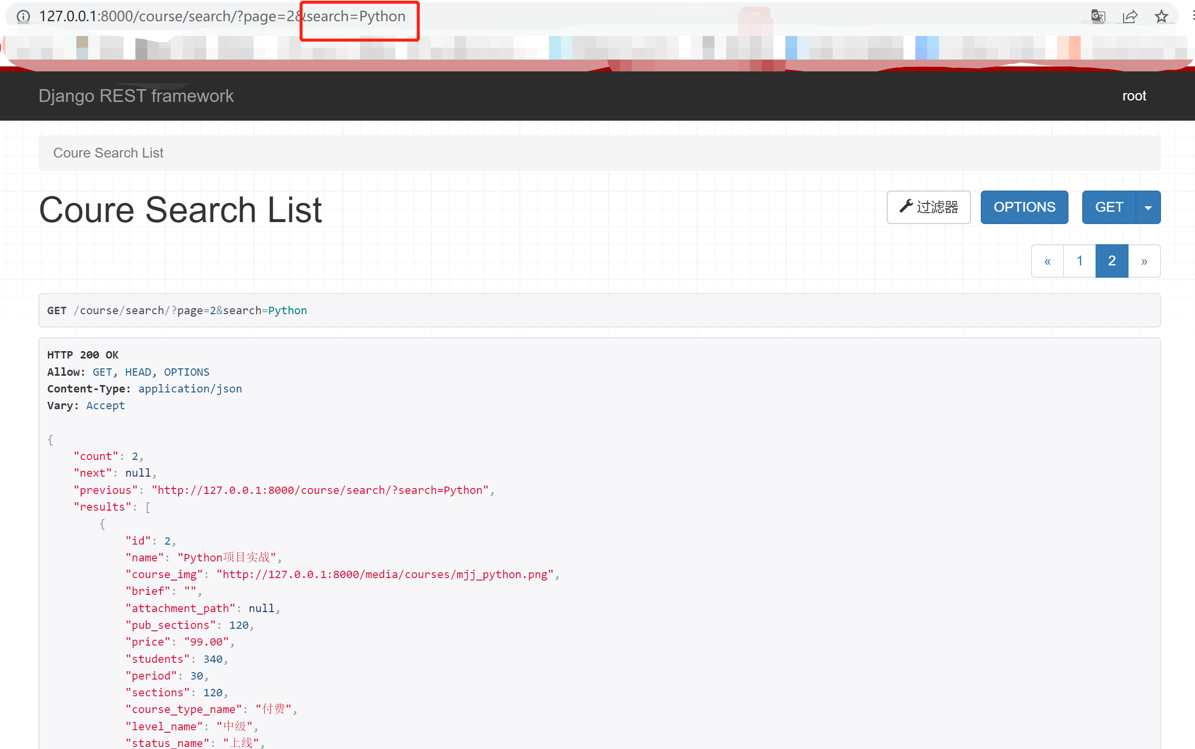Expand the GET format dropdown caret
The height and width of the screenshot is (749, 1195).
(x=1148, y=207)
